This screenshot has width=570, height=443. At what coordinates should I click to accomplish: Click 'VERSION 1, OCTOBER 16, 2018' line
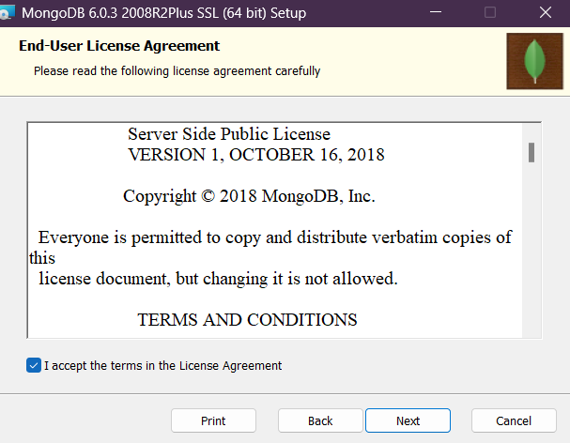[256, 155]
